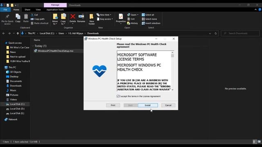Open the Application Tools tab
This screenshot has height=147, width=262.
[55, 10]
